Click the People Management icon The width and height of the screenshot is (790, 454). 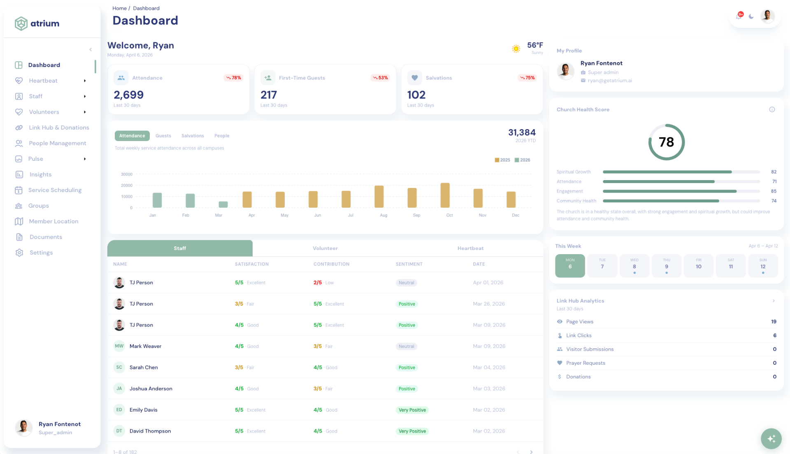point(19,143)
